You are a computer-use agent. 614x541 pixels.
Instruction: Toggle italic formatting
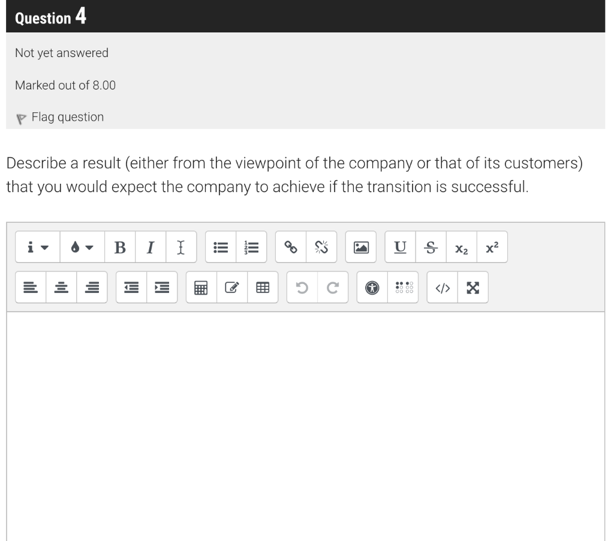tap(151, 247)
